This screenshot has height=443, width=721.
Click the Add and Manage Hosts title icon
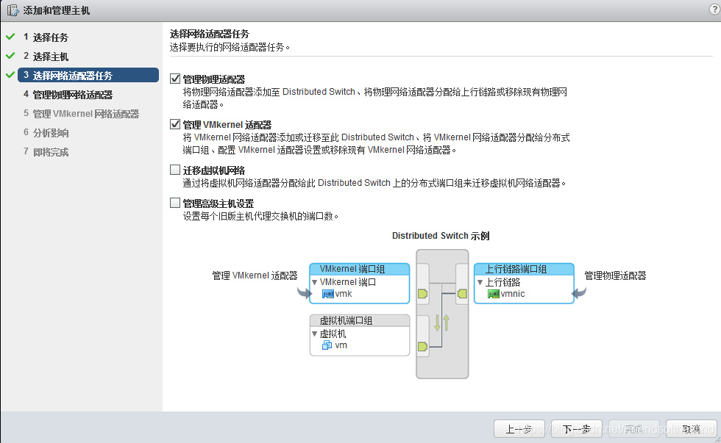point(13,10)
